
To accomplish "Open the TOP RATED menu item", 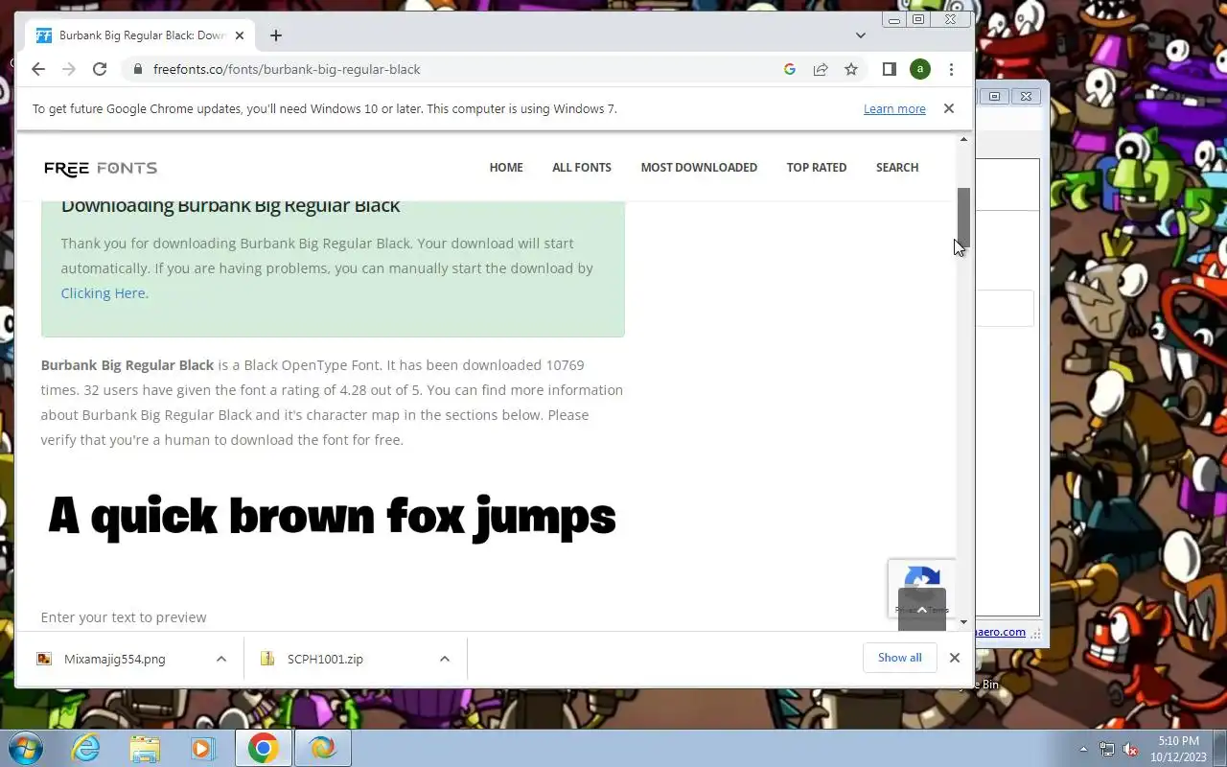I will coord(817,167).
